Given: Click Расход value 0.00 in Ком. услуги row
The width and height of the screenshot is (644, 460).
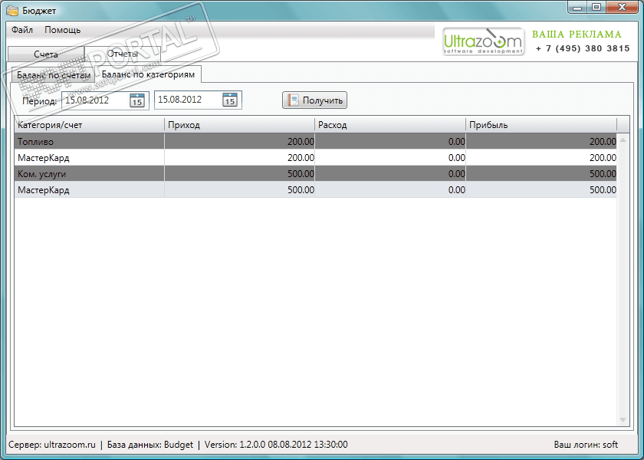Looking at the screenshot, I should click(456, 174).
